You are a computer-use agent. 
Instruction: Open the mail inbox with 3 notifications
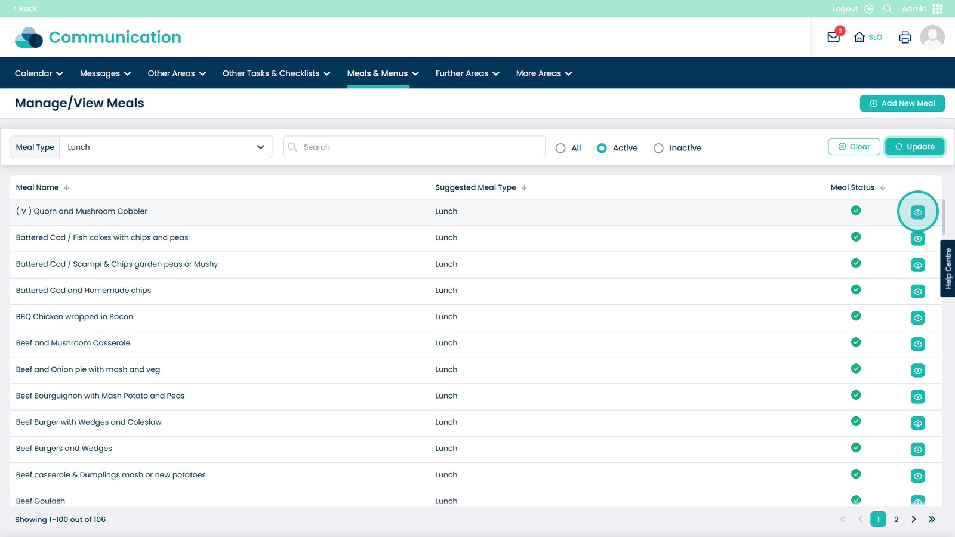[x=834, y=37]
